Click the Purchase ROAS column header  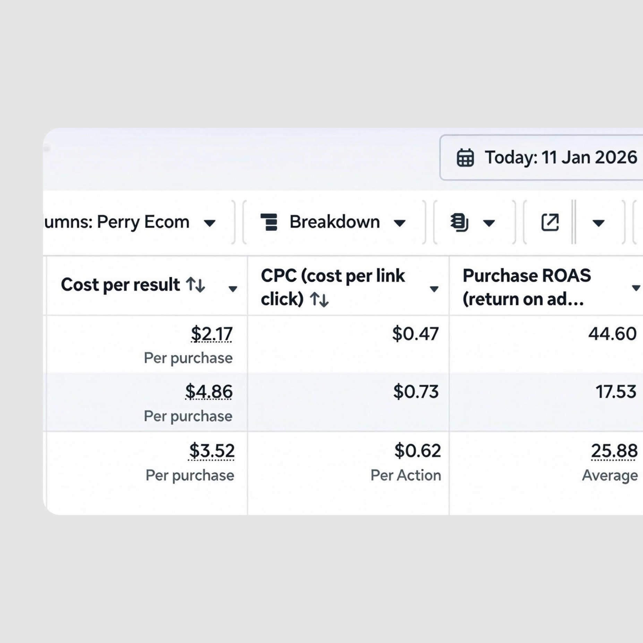pyautogui.click(x=526, y=287)
